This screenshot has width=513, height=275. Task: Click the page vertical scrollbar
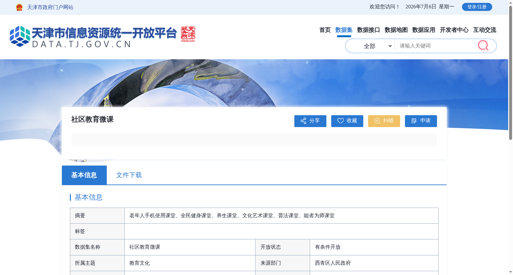pos(510,73)
